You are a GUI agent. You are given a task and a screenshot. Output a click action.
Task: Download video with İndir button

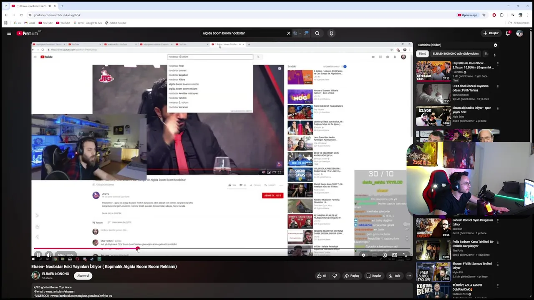(x=395, y=276)
